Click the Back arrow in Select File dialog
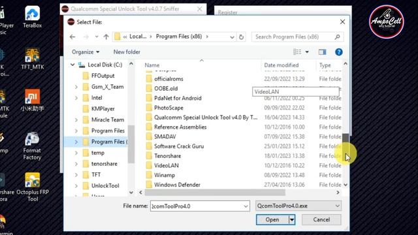The image size is (418, 235). pos(72,37)
